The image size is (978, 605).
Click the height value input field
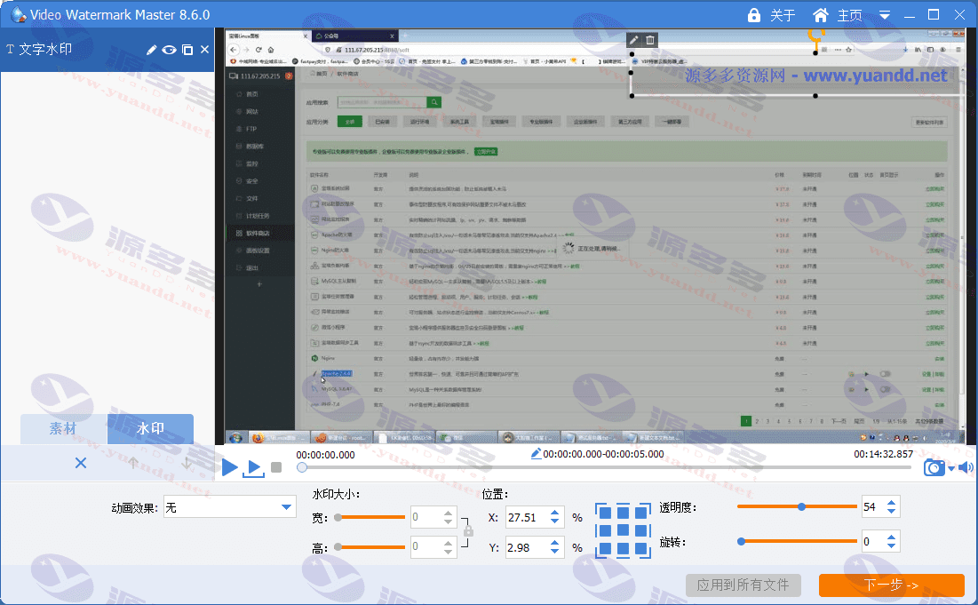pos(425,547)
